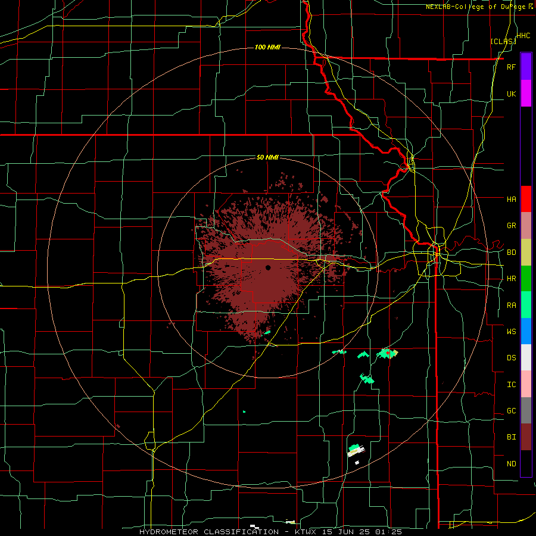Click the '[CLAS]' units label
The height and width of the screenshot is (536, 536).
tap(503, 41)
